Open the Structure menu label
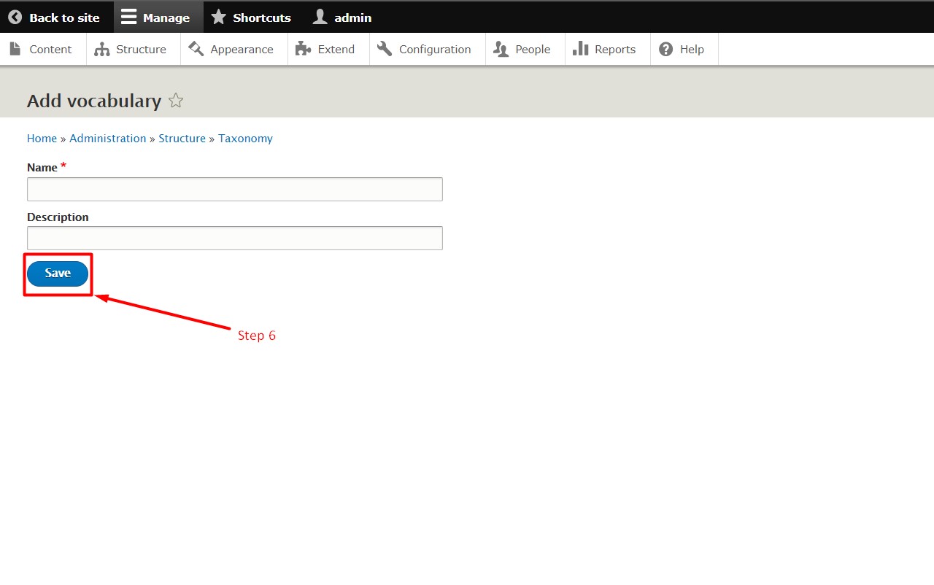This screenshot has height=585, width=934. 141,50
